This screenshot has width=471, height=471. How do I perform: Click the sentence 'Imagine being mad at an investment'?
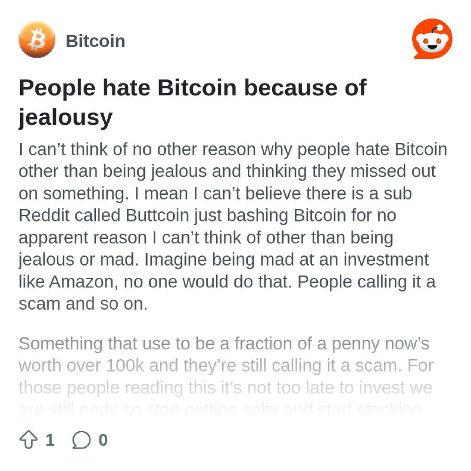287,260
